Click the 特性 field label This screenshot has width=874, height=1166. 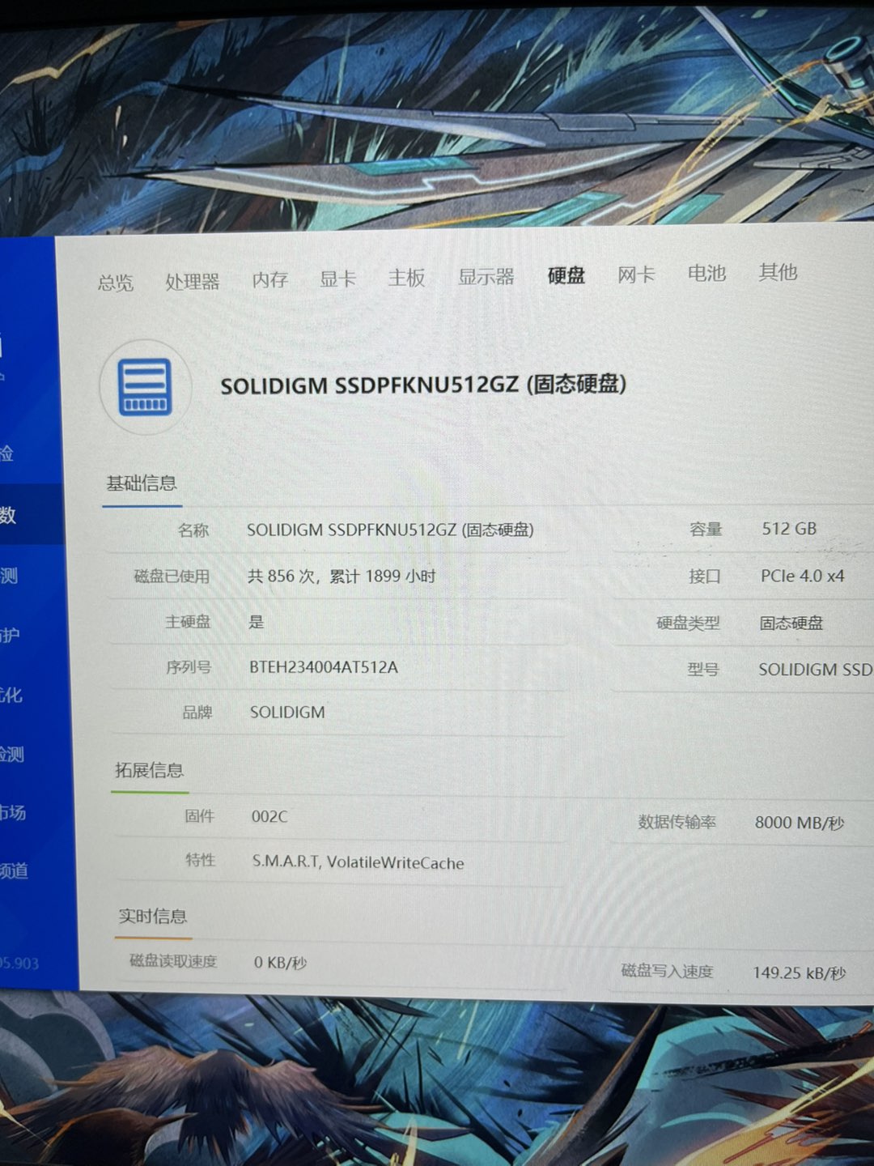[x=201, y=860]
